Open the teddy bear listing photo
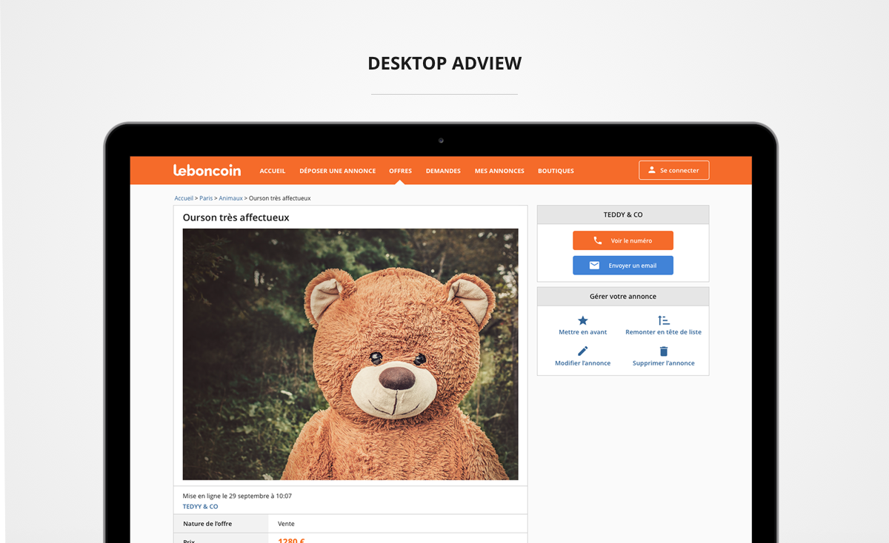The width and height of the screenshot is (889, 543). coord(350,354)
